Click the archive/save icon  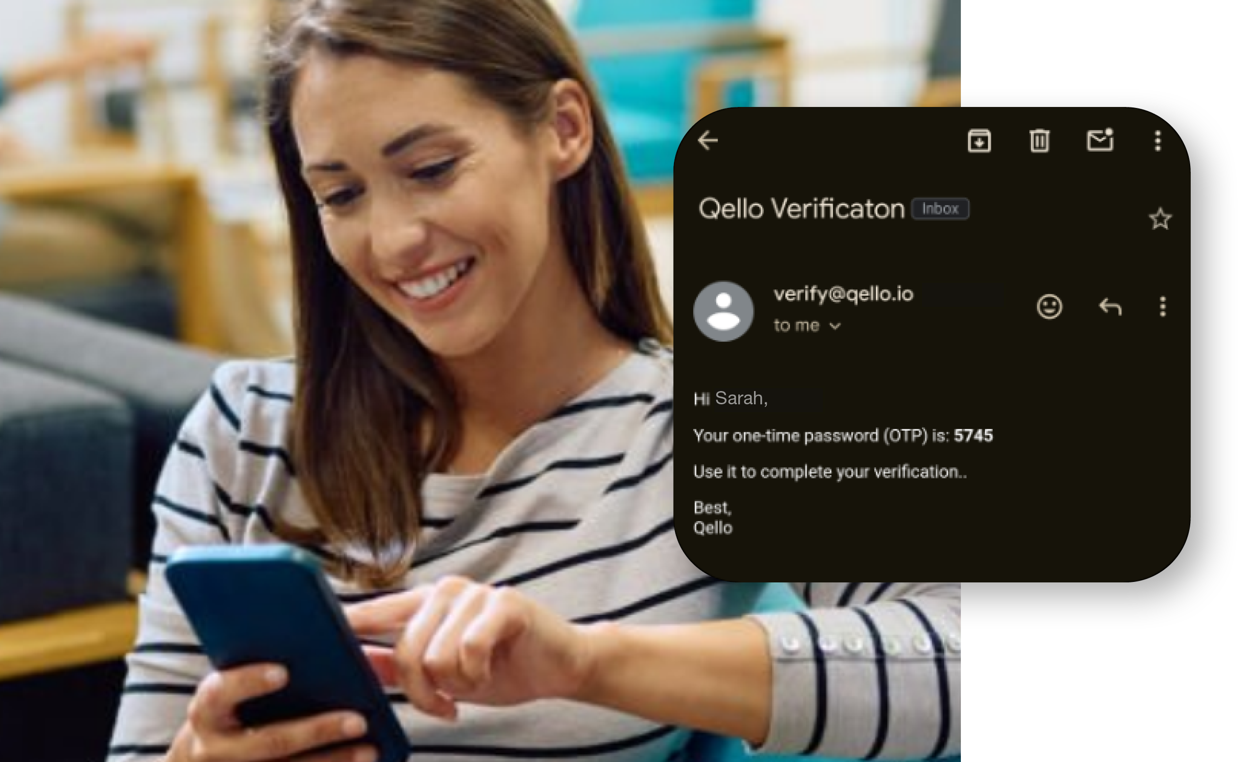(979, 141)
